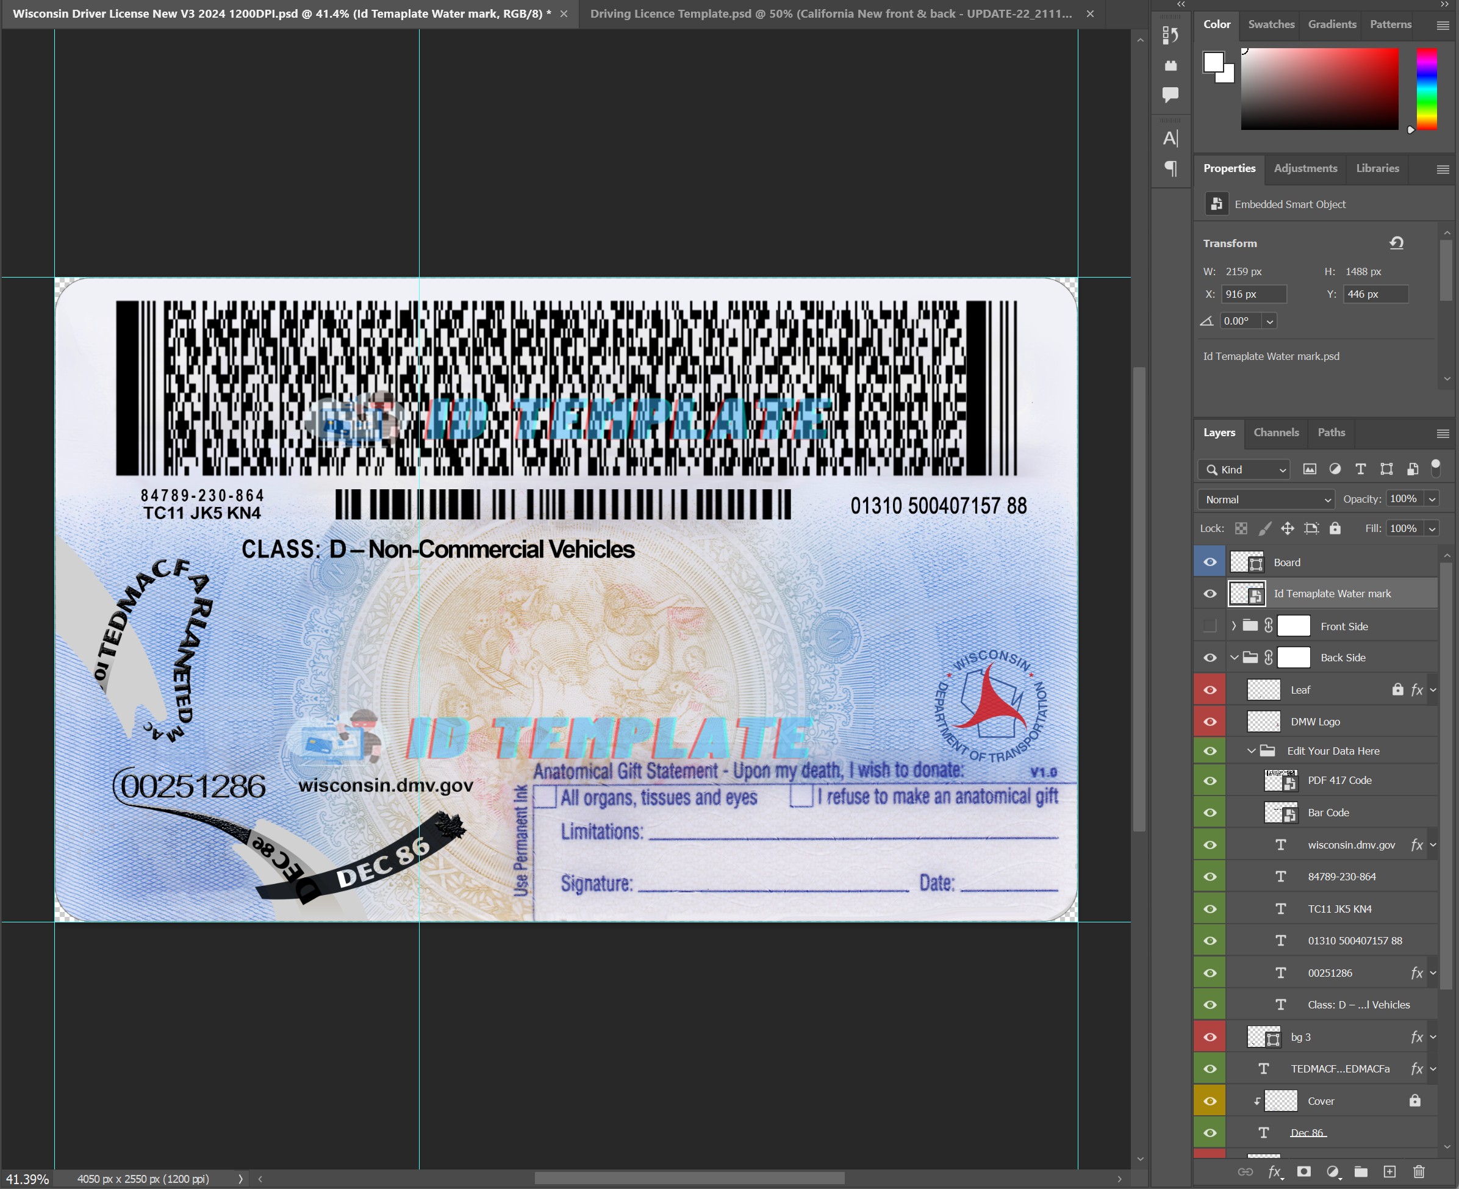This screenshot has width=1459, height=1189.
Task: Switch to the Channels tab
Action: [1275, 432]
